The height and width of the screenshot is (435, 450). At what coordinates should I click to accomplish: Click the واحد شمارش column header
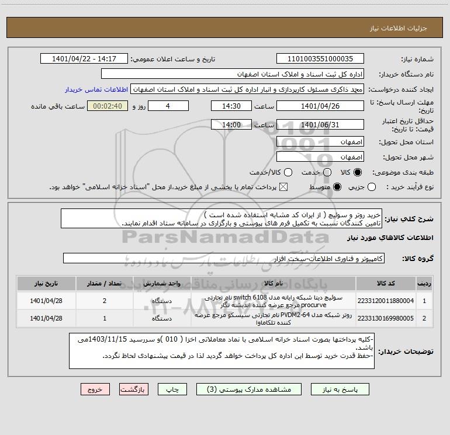162,283
